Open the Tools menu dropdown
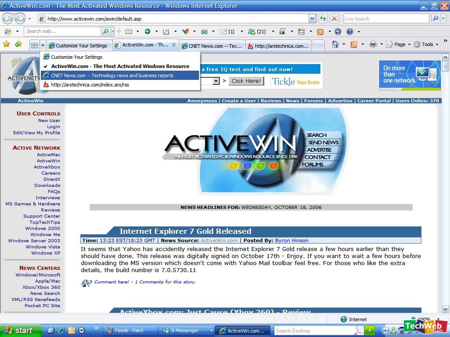 426,44
